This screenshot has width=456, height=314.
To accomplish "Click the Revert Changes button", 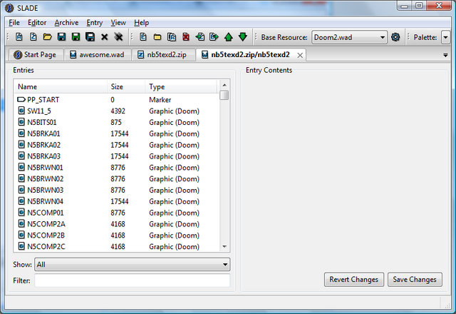I will 354,279.
